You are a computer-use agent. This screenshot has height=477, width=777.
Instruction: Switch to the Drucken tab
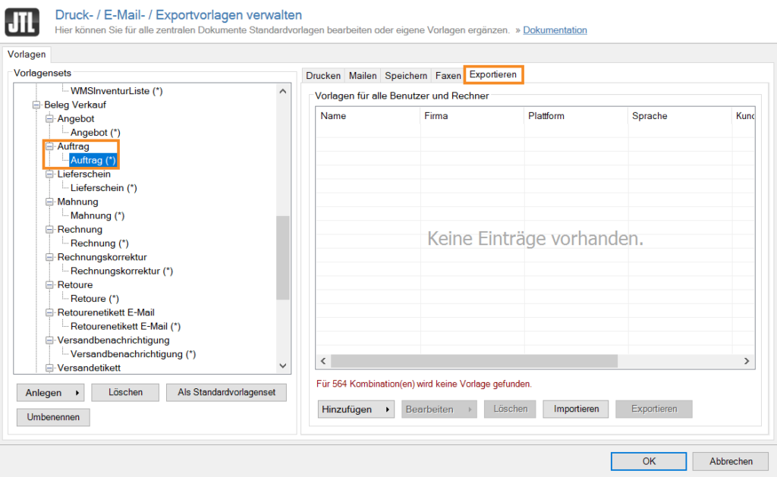pyautogui.click(x=323, y=76)
